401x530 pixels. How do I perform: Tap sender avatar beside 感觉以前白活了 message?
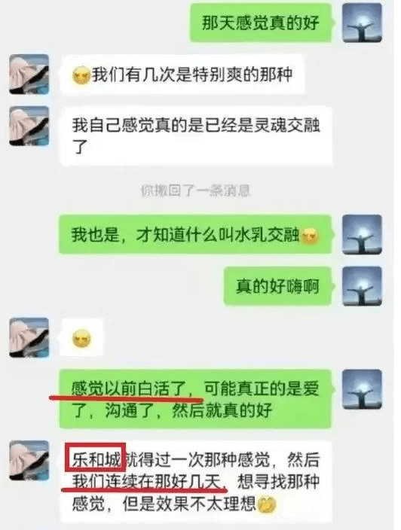[x=362, y=389]
